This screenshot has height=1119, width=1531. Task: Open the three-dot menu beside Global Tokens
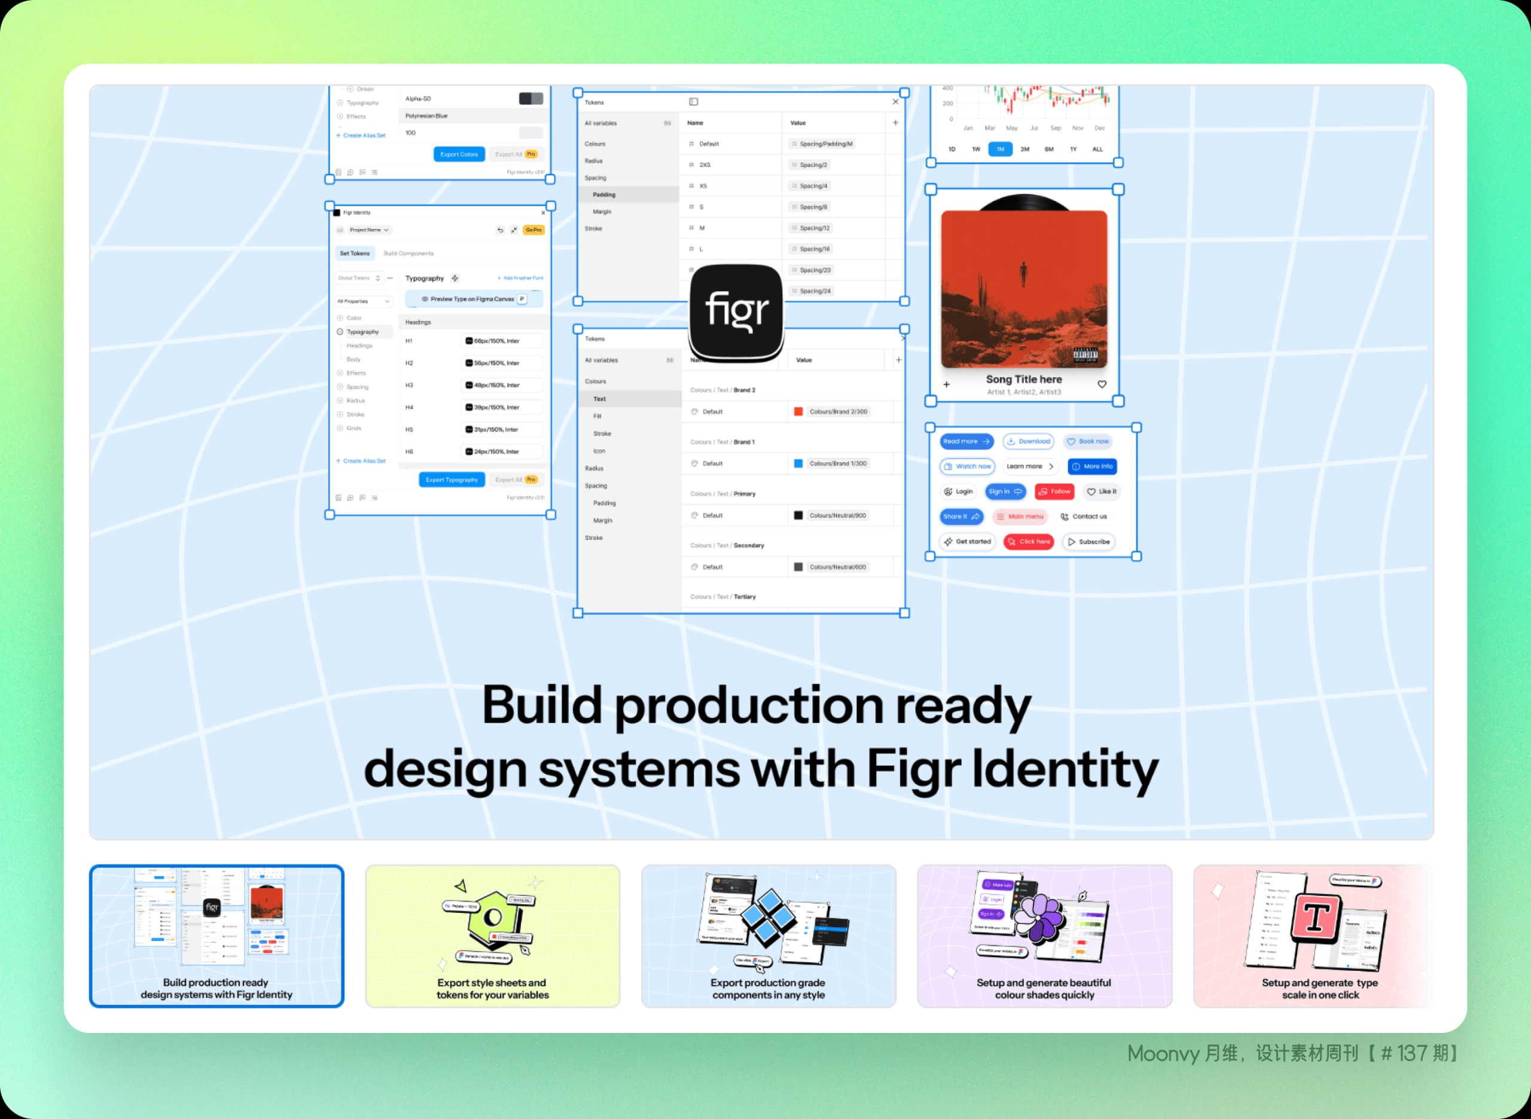(x=391, y=279)
